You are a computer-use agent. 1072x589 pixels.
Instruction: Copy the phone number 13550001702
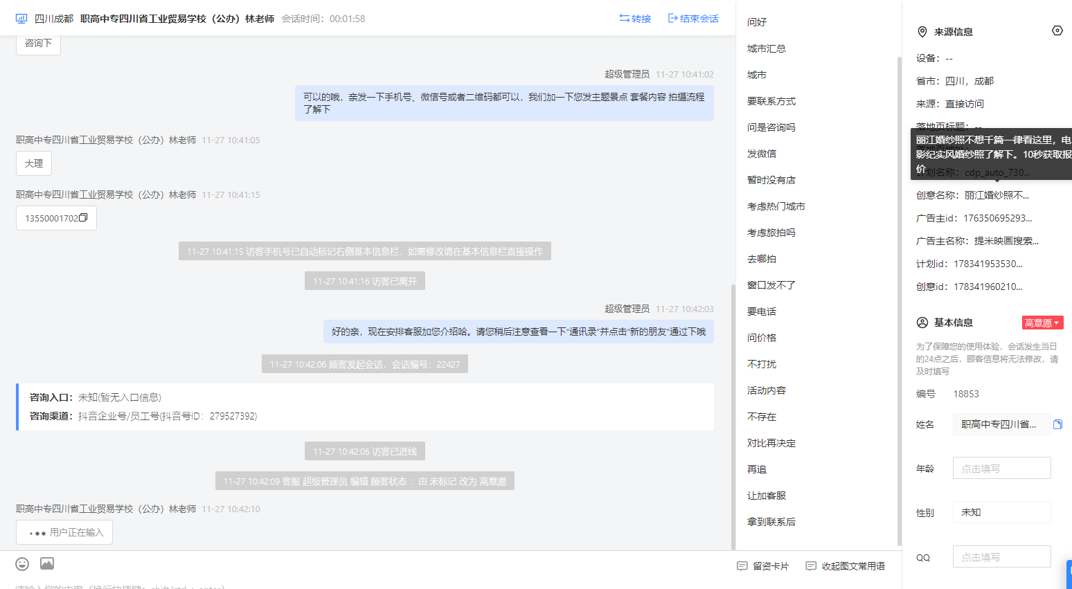(84, 217)
